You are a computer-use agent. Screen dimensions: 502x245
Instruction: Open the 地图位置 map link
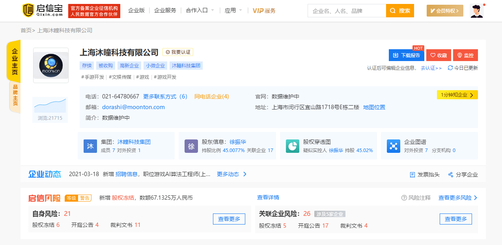374,107
